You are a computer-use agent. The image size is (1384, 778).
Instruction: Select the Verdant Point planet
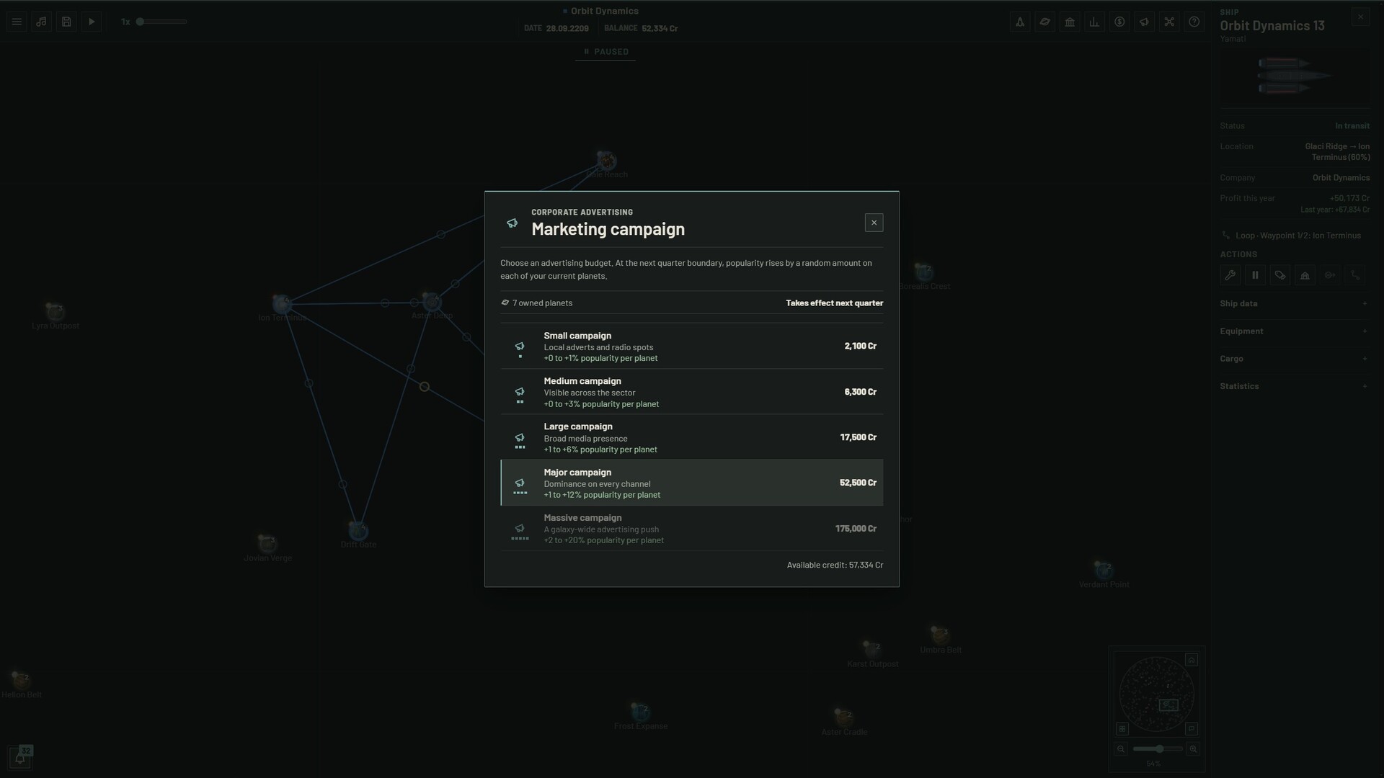pyautogui.click(x=1104, y=571)
